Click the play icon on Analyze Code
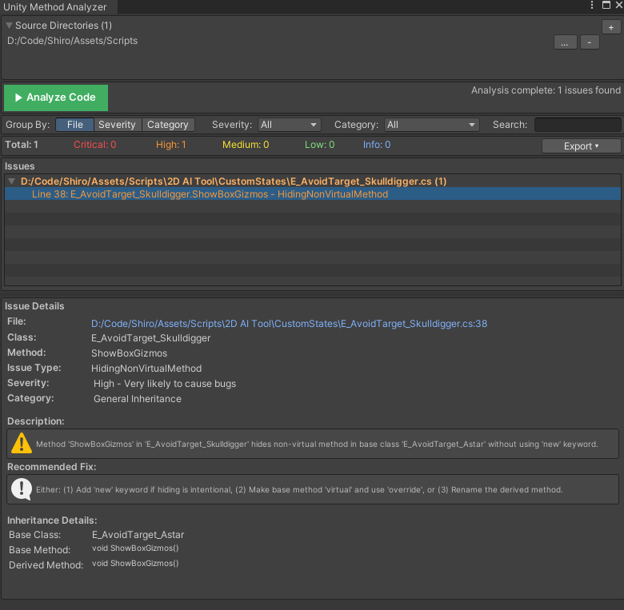The height and width of the screenshot is (610, 624). [18, 98]
